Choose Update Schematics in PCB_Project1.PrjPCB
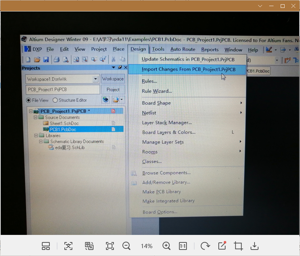 tap(187, 59)
